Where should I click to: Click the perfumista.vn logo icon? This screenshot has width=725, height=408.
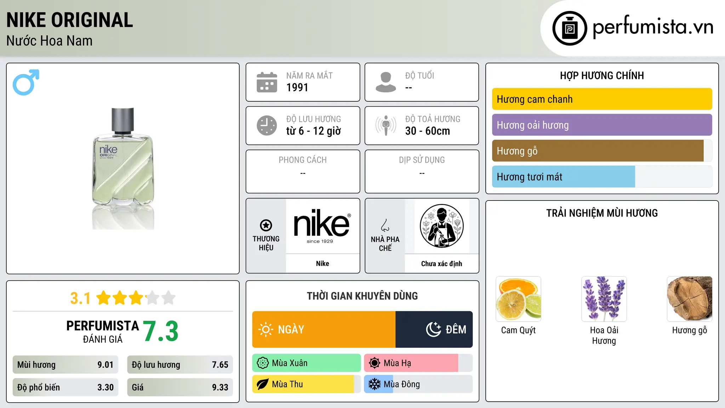[x=570, y=28]
